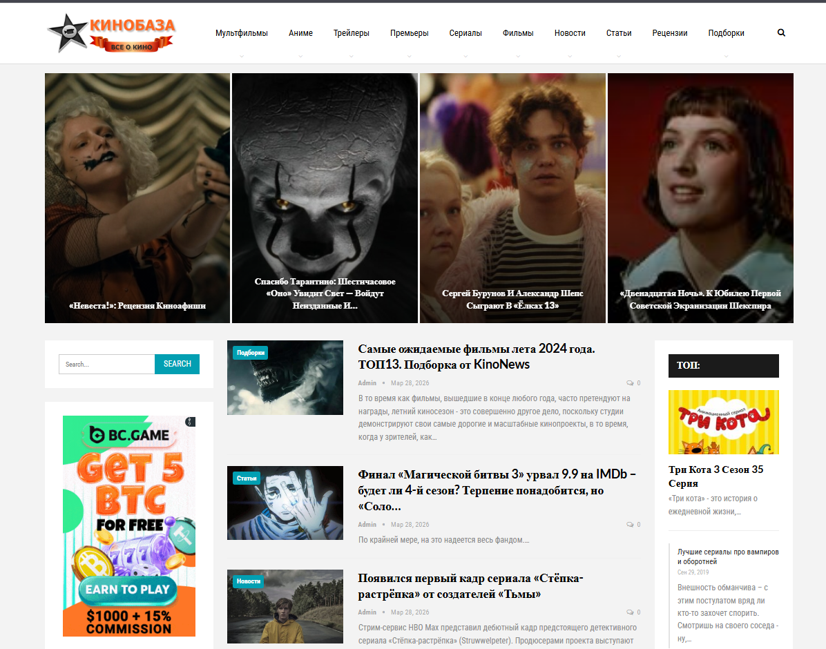Open the Трейлеры menu
This screenshot has height=649, width=826.
[352, 32]
